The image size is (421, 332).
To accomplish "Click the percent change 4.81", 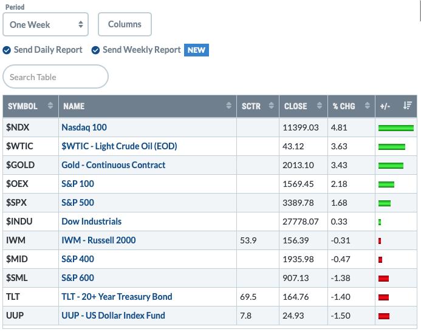I will pyautogui.click(x=339, y=127).
